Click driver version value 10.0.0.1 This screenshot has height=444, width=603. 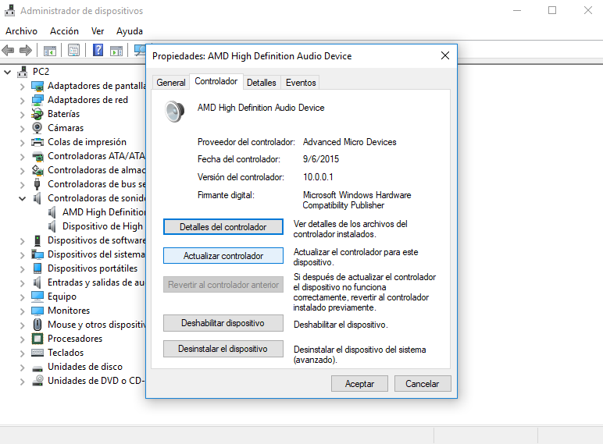point(318,177)
